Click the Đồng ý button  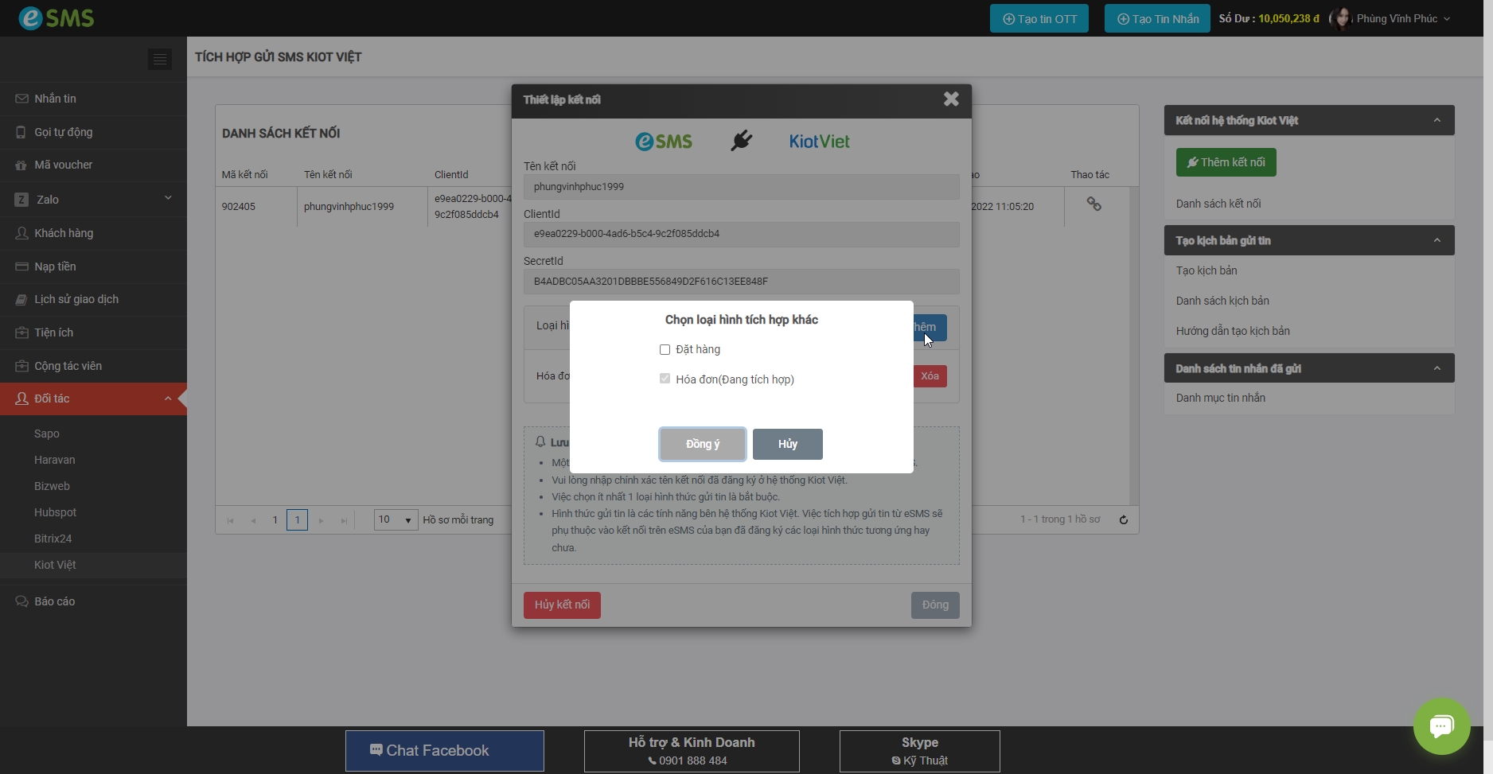coord(702,444)
